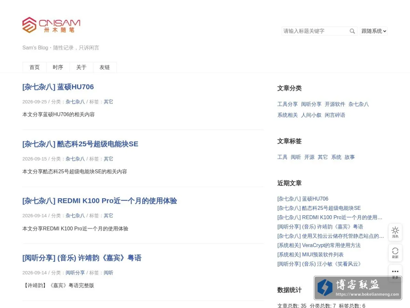410x308 pixels.
Task: Open the 关于 navigation tab
Action: (81, 67)
